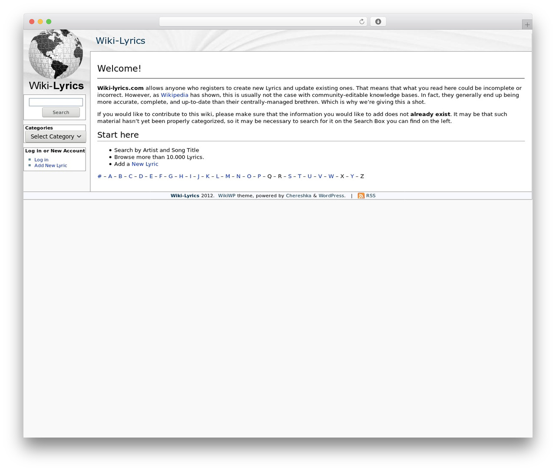556x471 pixels.
Task: Follow the Wikipedia link in the welcome text
Action: click(175, 95)
